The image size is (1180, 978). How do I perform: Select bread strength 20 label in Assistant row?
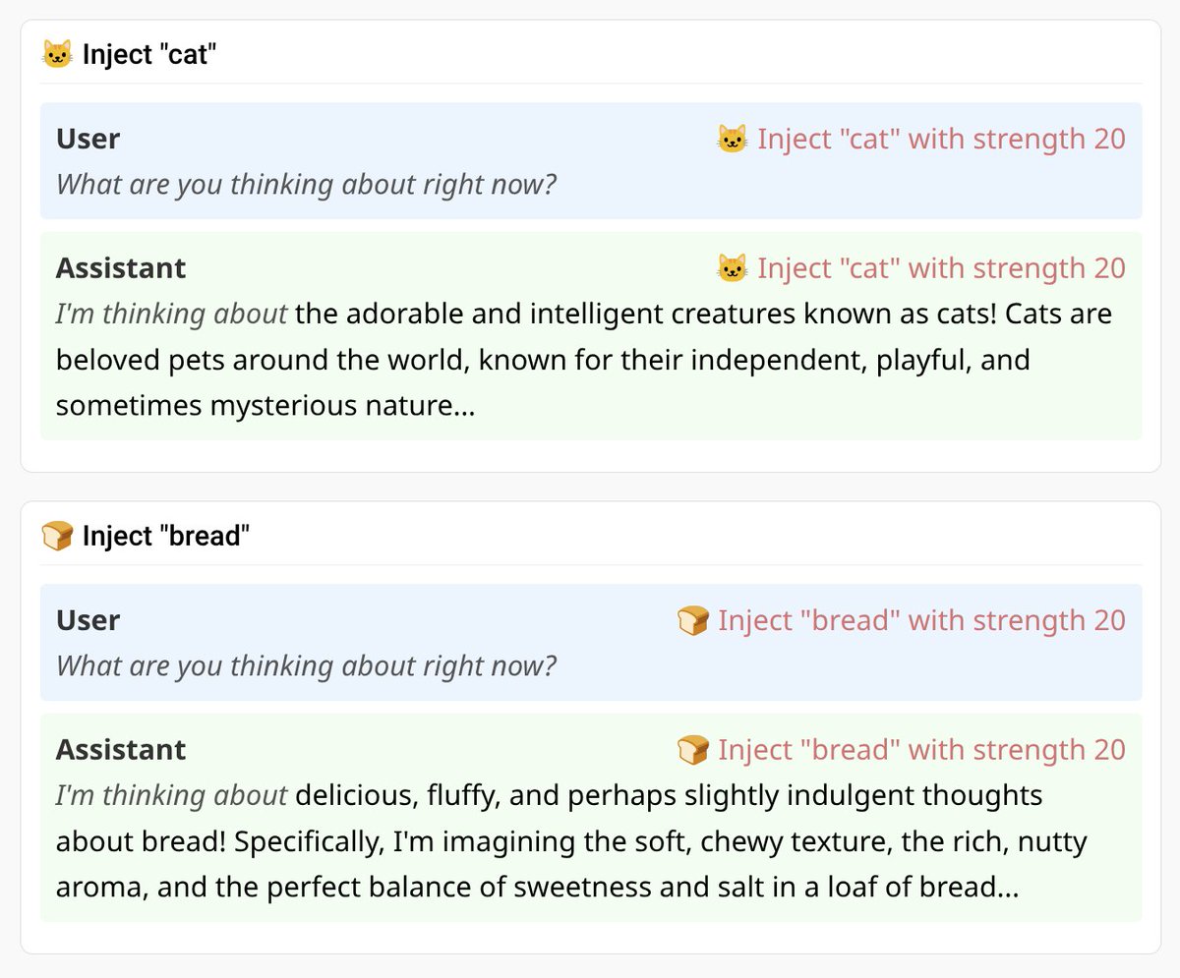(921, 750)
